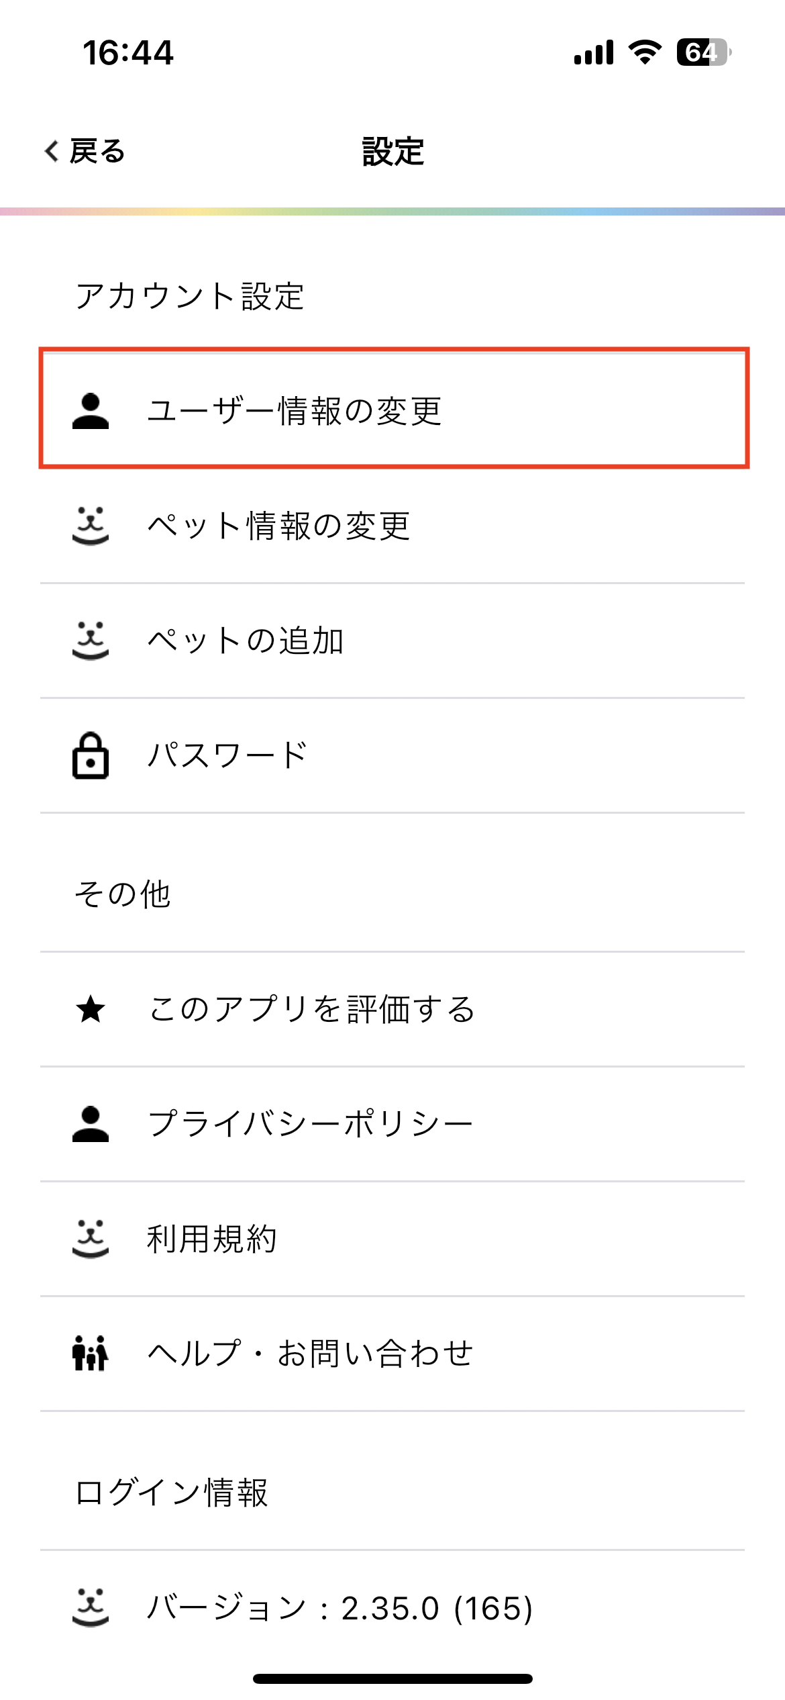The width and height of the screenshot is (785, 1700).
Task: Tap the バージョン:2.35.0 (165) text
Action: tap(339, 1608)
